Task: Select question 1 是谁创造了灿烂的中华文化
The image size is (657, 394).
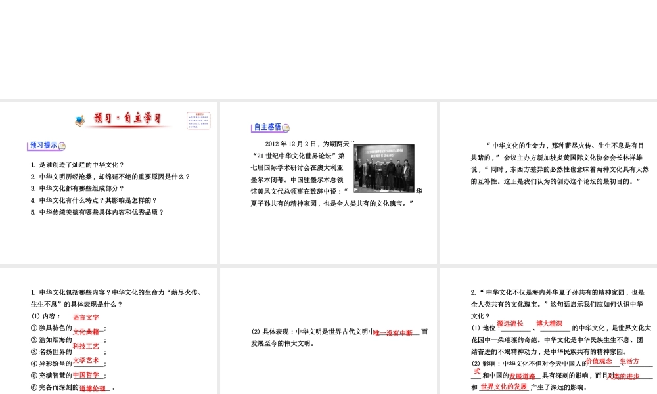Action: (77, 165)
